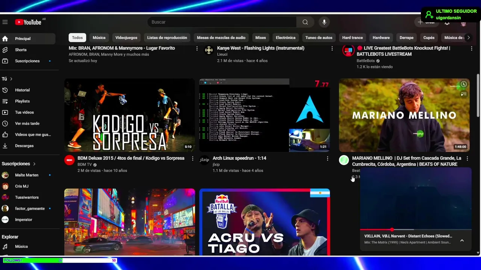The height and width of the screenshot is (270, 481).
Task: Open Mariano Mellino DJ set thumbnail
Action: (x=404, y=115)
